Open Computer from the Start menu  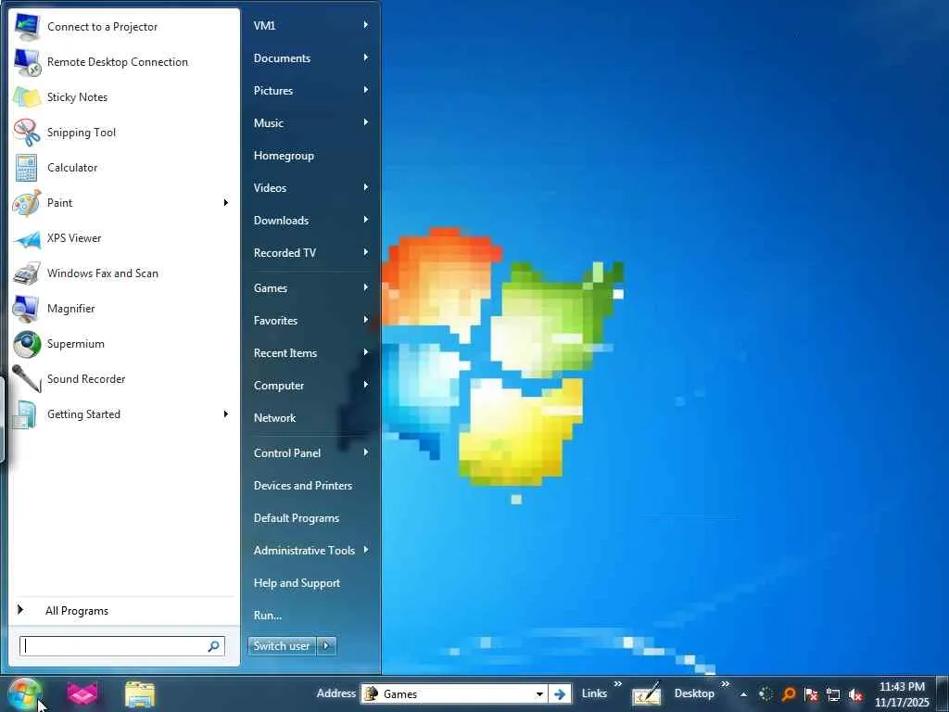pyautogui.click(x=311, y=385)
